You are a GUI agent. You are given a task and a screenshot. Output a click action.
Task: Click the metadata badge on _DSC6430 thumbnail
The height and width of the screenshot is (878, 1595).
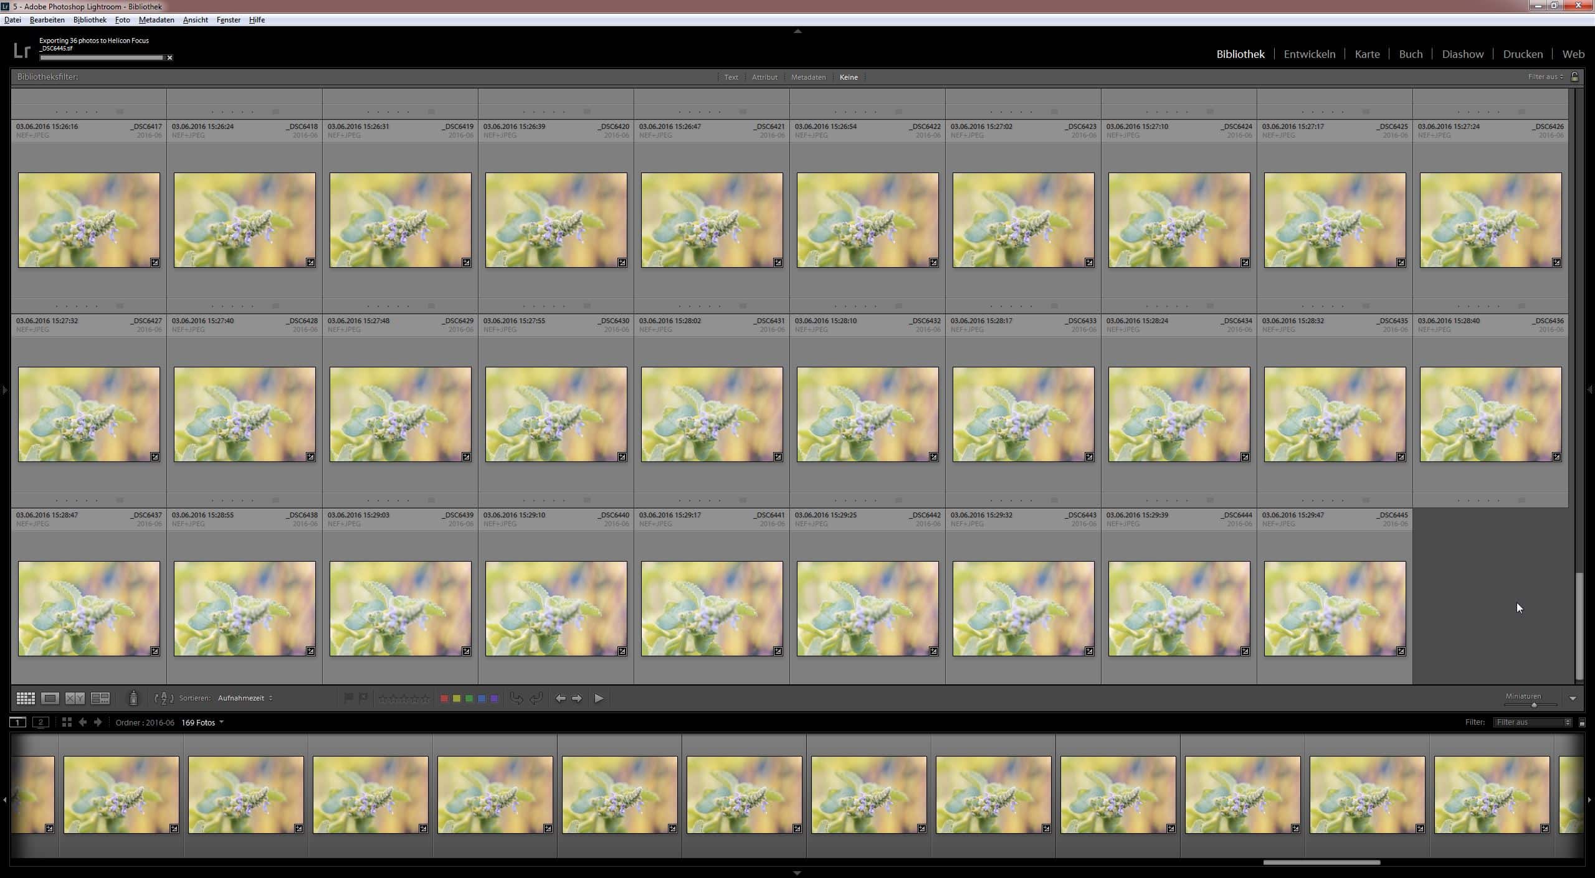click(x=622, y=457)
